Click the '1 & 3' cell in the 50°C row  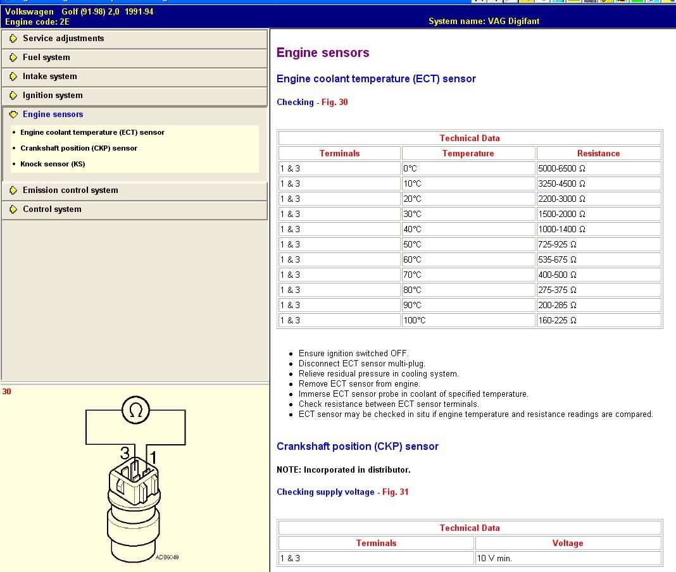339,244
